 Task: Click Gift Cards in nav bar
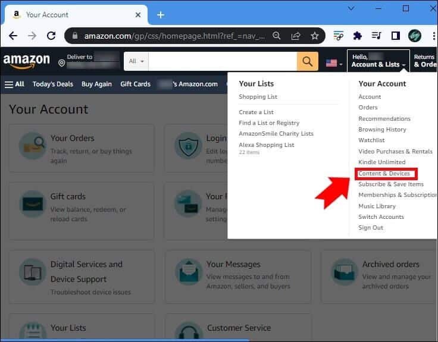135,84
